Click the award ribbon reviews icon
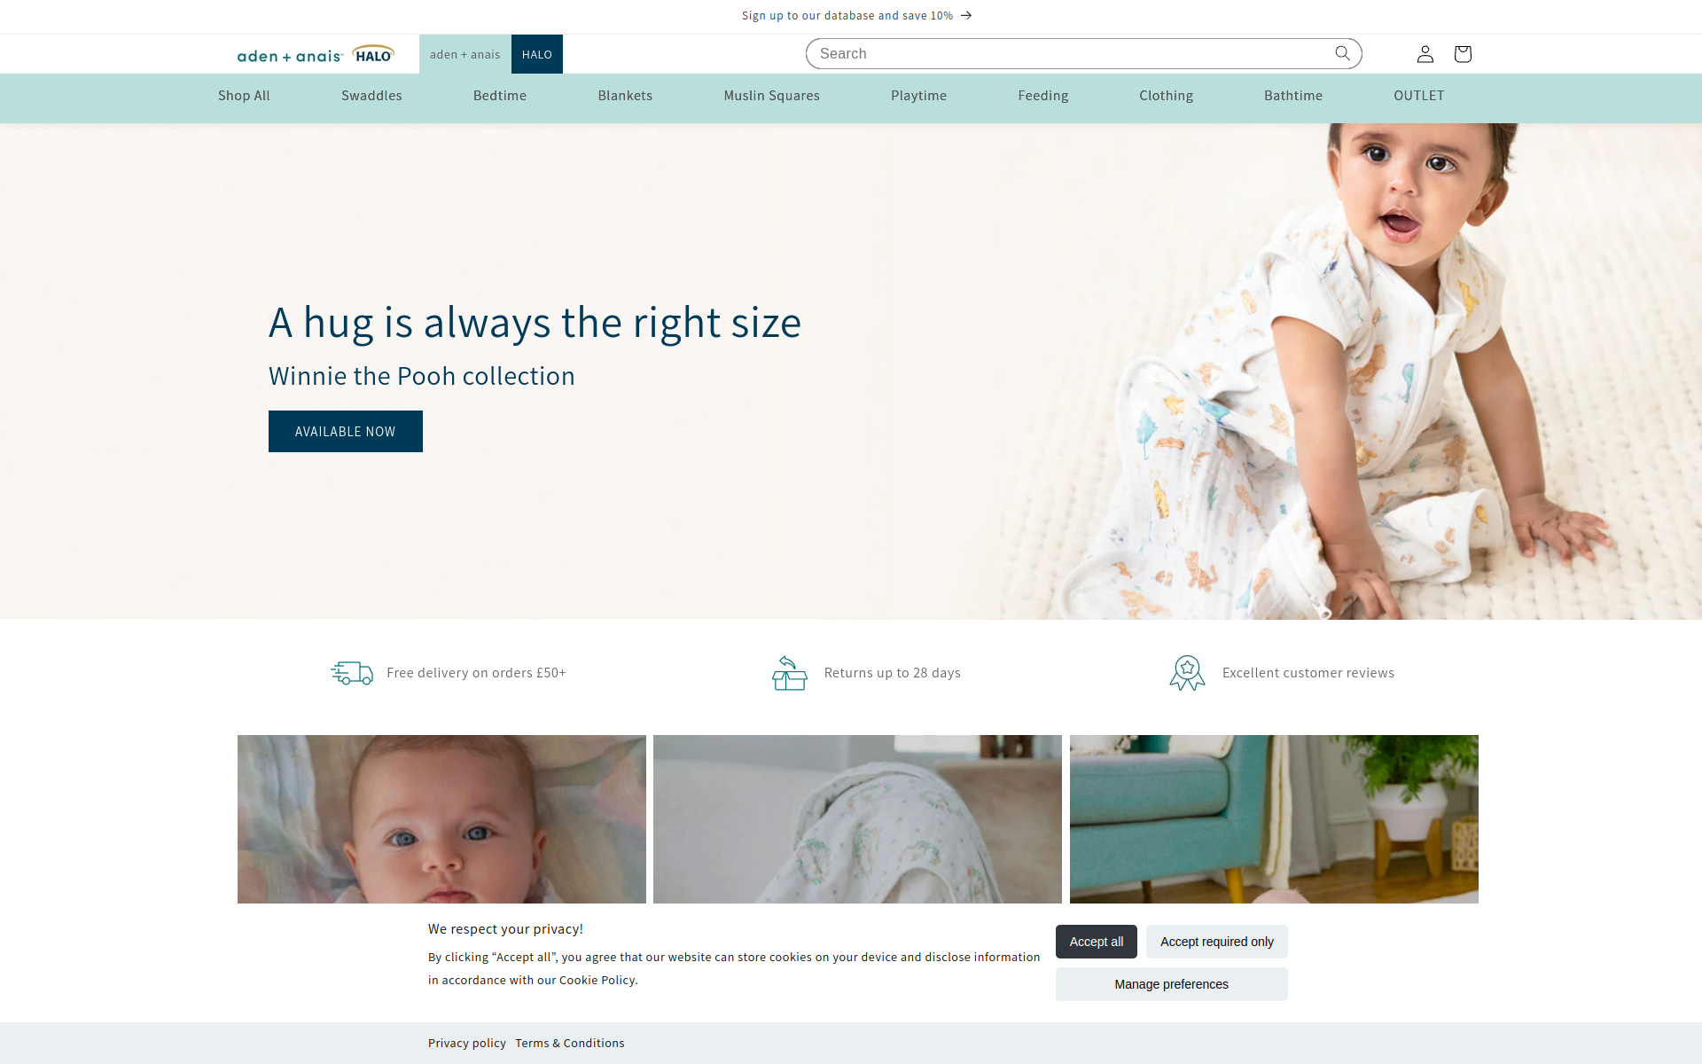 tap(1187, 673)
